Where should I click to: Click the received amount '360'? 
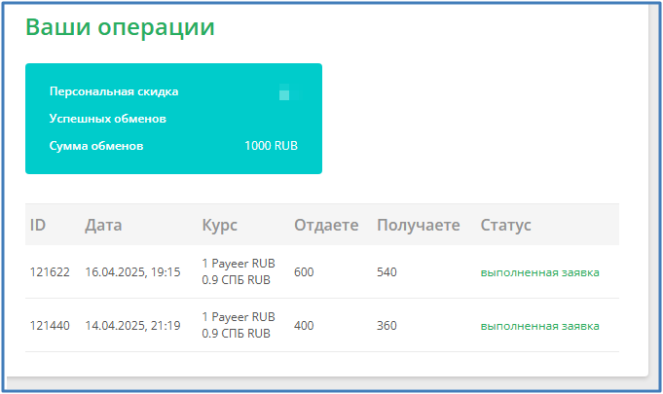[x=387, y=326]
